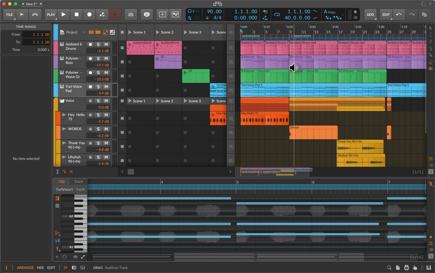Switch to the Clip tab in editor
Viewport: 435px width, 273px height.
coord(62,181)
